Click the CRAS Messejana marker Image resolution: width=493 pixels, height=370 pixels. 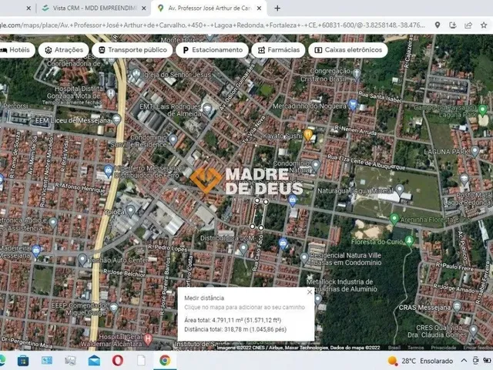[x=457, y=306]
